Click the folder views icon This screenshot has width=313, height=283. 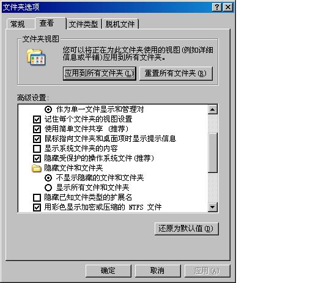coord(36,57)
